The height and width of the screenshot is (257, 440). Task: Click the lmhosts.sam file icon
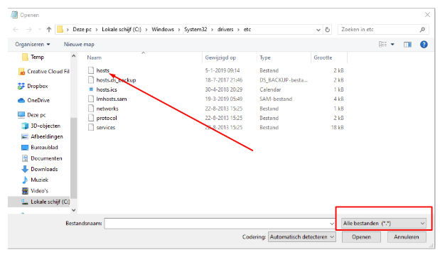pyautogui.click(x=91, y=99)
